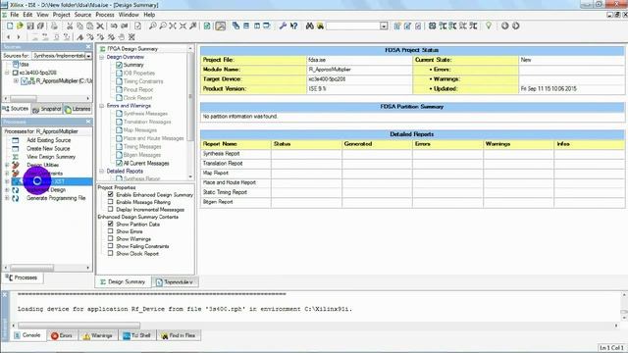This screenshot has width=628, height=353.
Task: Click the back arrow navigation icon
Action: click(9, 37)
